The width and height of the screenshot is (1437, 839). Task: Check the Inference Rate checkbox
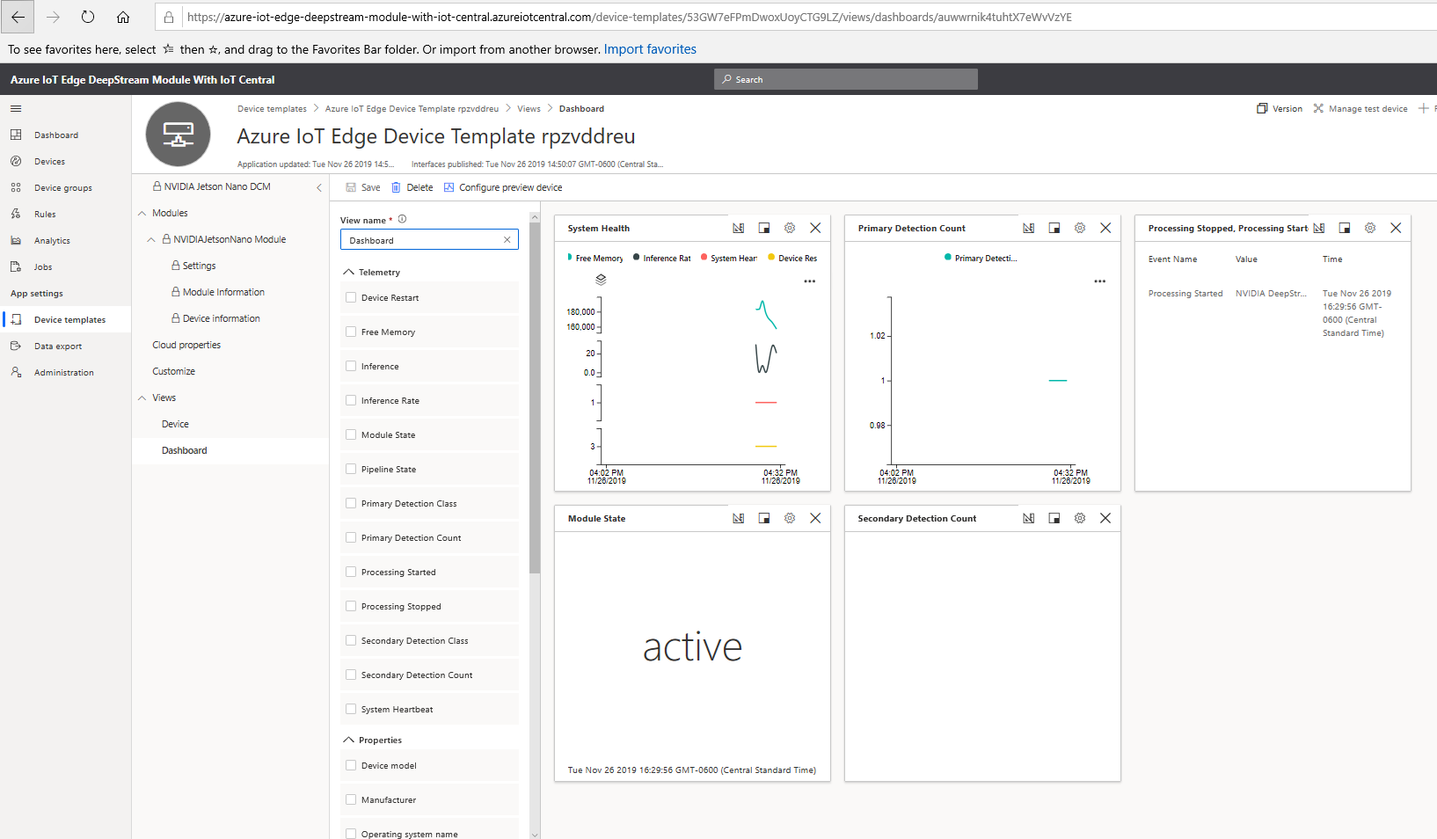click(352, 400)
